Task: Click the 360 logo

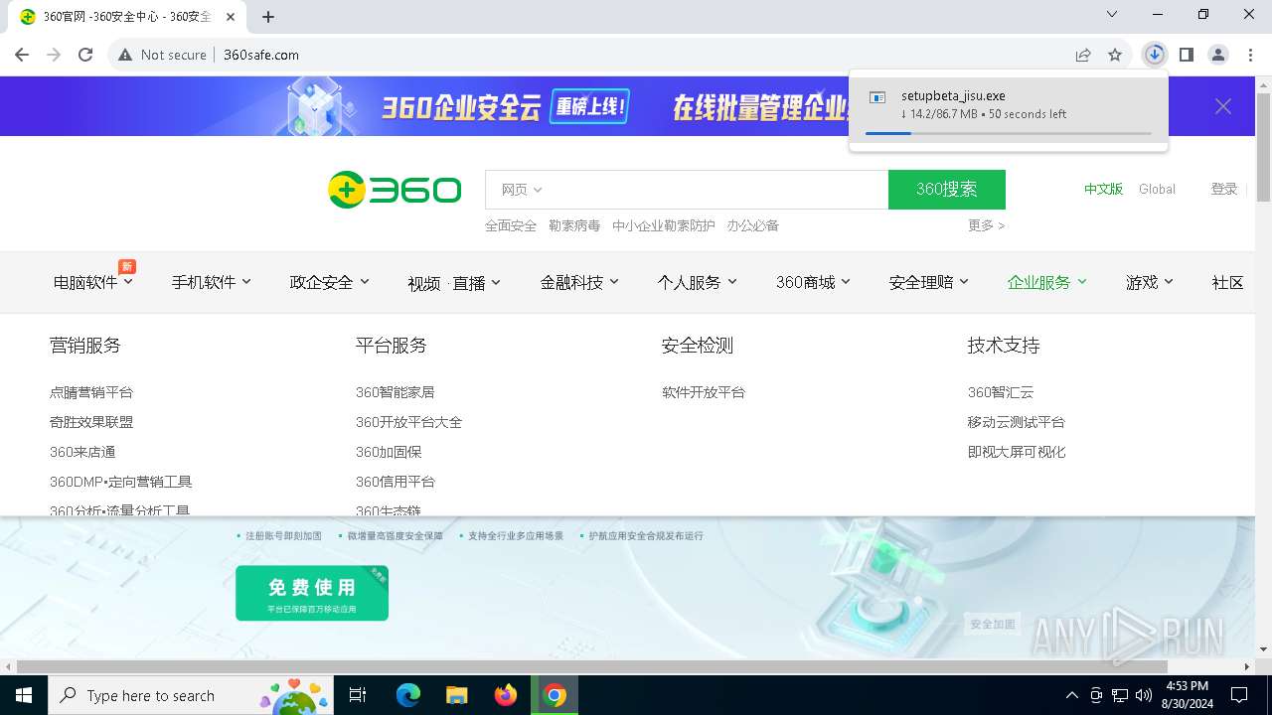Action: click(395, 190)
